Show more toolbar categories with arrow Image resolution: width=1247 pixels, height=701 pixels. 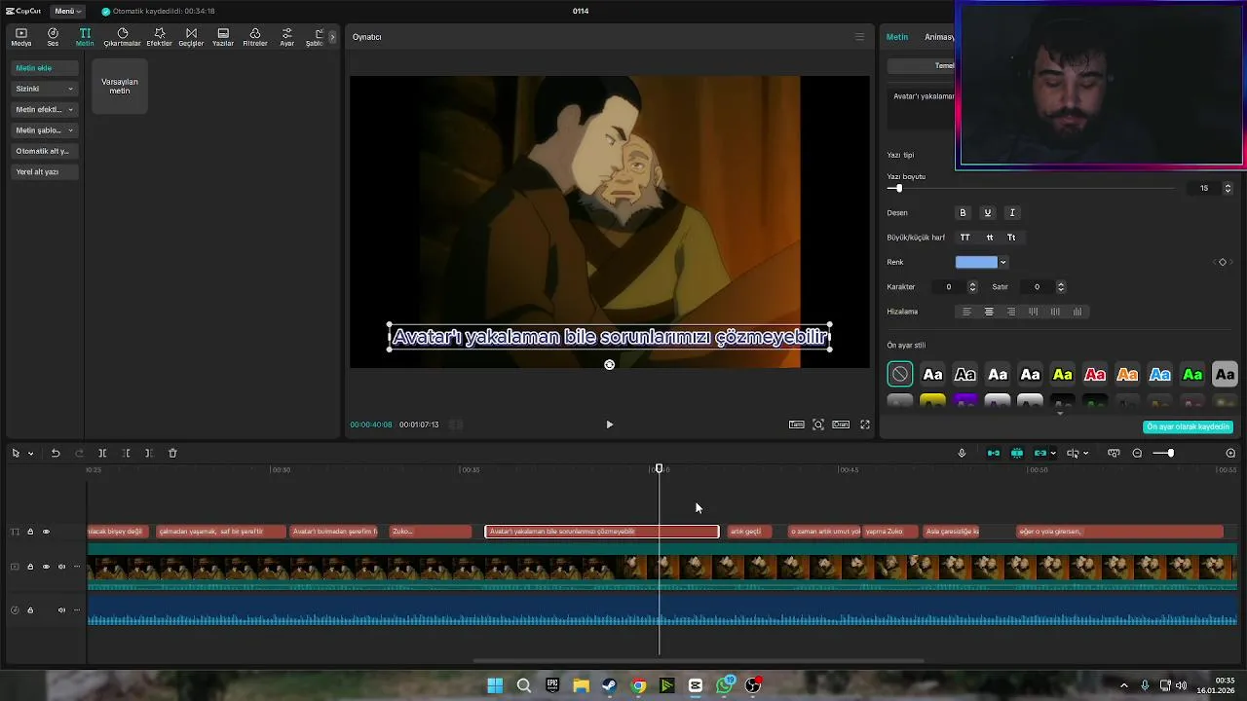(332, 37)
